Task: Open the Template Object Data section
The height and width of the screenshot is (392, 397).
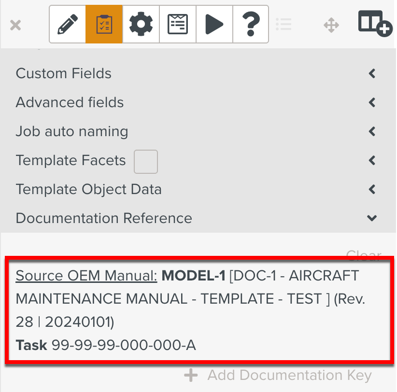Action: [x=371, y=189]
